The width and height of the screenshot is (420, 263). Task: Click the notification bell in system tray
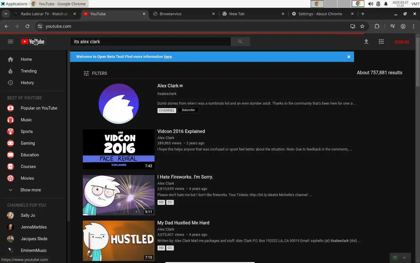pyautogui.click(x=386, y=4)
